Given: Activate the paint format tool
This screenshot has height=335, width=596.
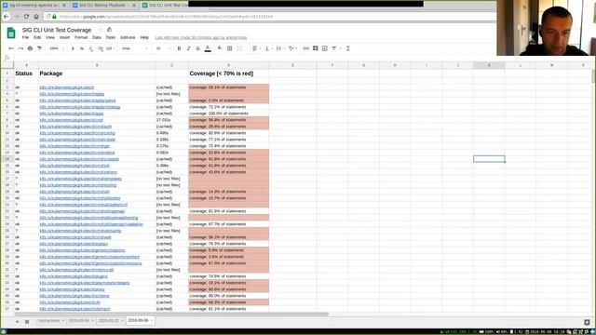Looking at the screenshot, I should pos(39,48).
